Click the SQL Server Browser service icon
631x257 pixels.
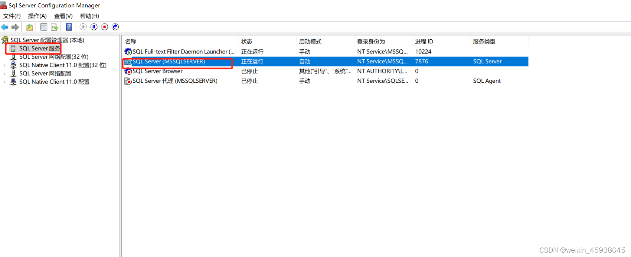tap(128, 71)
